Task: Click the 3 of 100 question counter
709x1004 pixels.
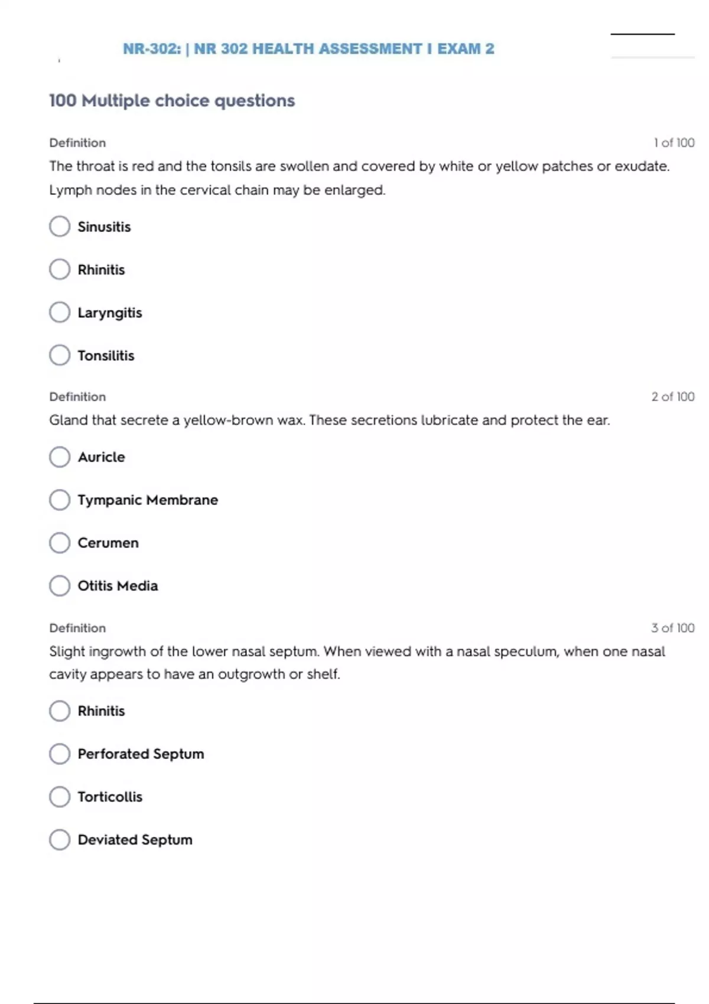Action: 672,628
